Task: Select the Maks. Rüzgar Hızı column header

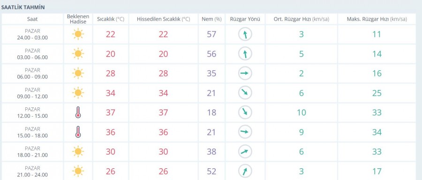Action: pyautogui.click(x=377, y=19)
